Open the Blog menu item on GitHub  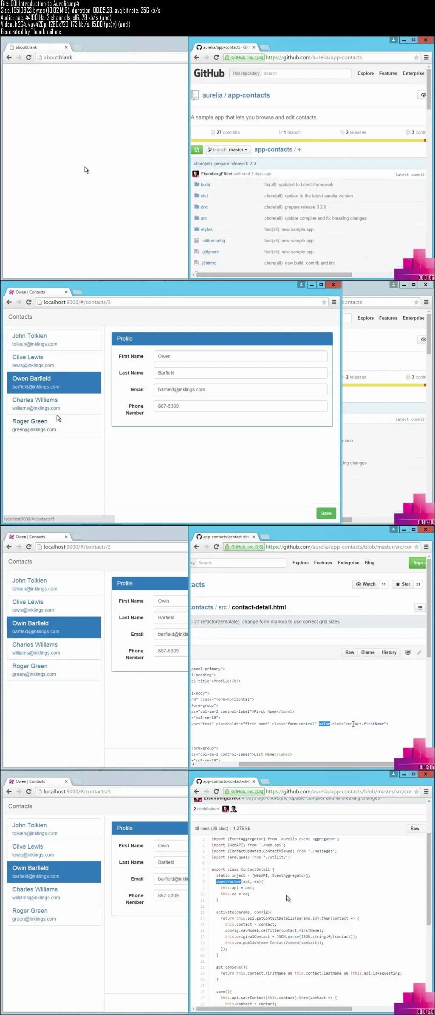click(370, 563)
